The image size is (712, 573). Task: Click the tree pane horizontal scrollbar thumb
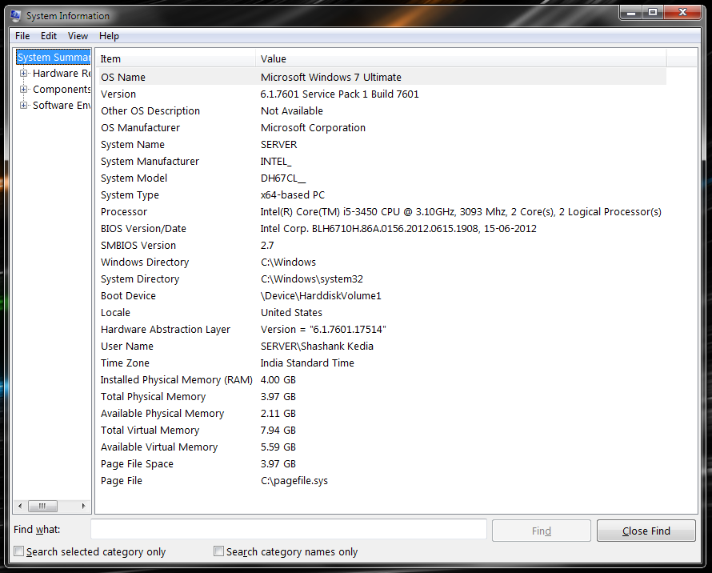(x=42, y=507)
